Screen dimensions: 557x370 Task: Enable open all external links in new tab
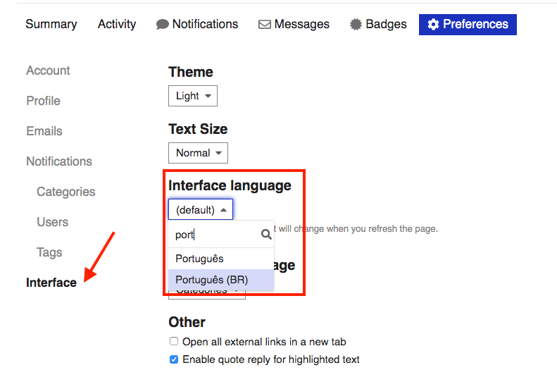(x=174, y=342)
